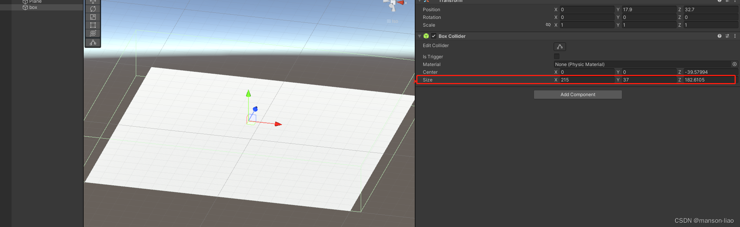The width and height of the screenshot is (740, 227).
Task: Collapse the Box Collider component foldout
Action: point(420,36)
